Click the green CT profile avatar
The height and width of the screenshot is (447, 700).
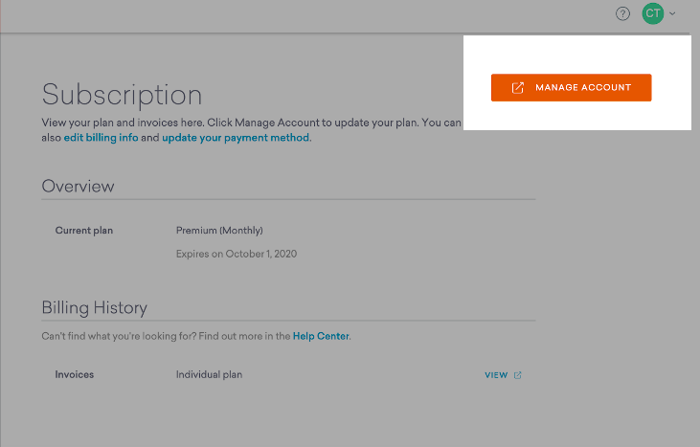pyautogui.click(x=653, y=13)
